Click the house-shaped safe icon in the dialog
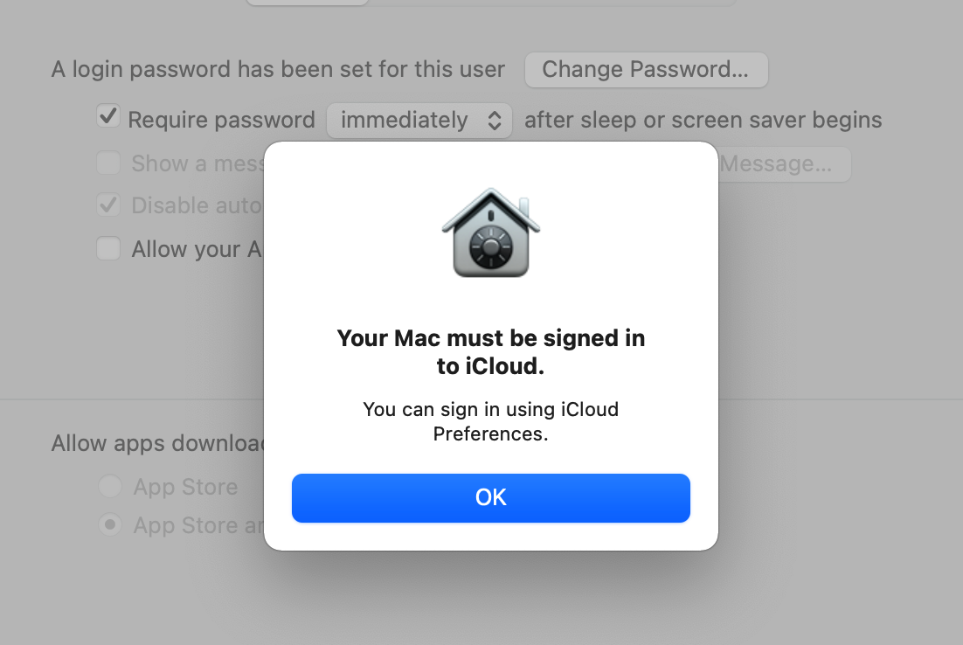The height and width of the screenshot is (645, 963). (491, 233)
